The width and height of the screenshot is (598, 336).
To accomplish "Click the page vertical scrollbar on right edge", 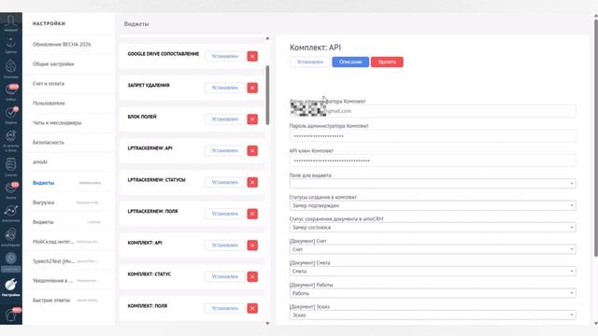I will (x=596, y=137).
